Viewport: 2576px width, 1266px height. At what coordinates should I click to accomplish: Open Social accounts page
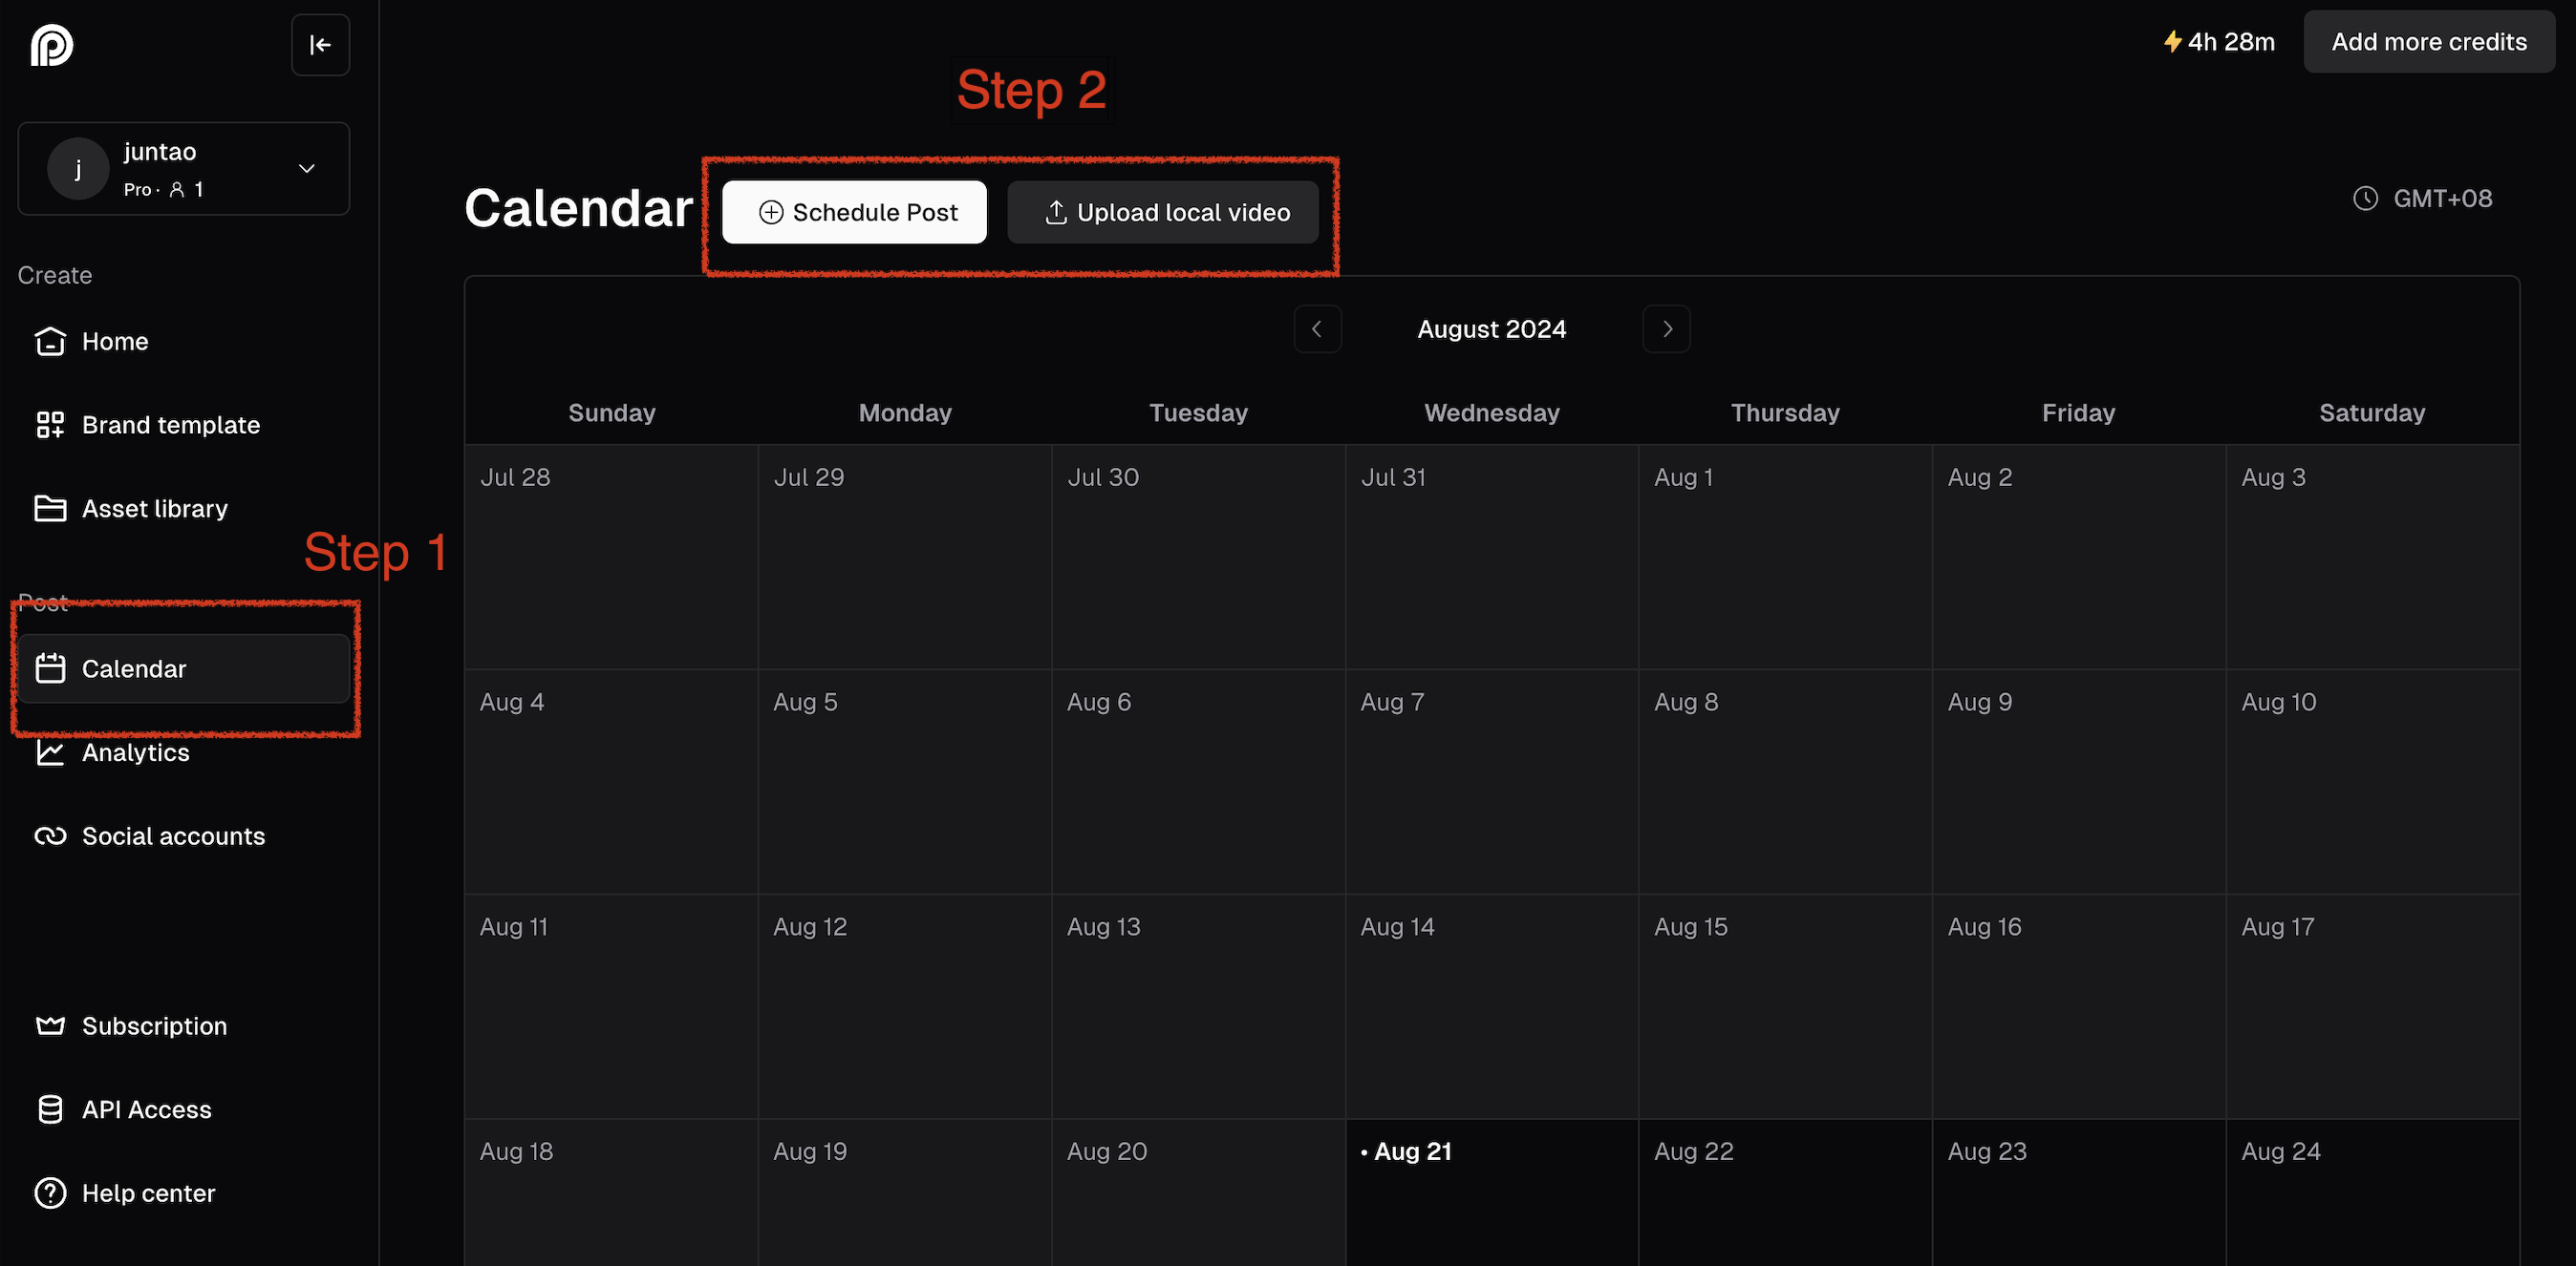pyautogui.click(x=184, y=836)
